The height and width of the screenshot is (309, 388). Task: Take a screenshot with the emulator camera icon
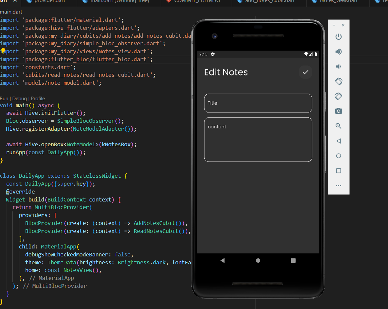coord(338,111)
